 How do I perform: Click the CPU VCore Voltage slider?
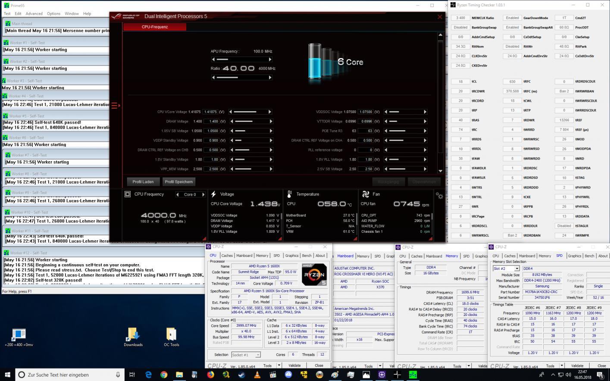(250, 112)
